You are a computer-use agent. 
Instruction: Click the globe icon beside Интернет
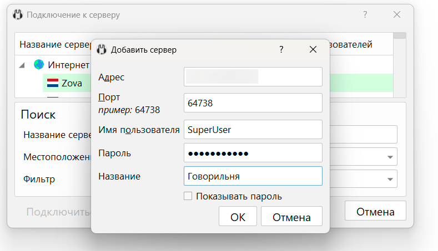(39, 65)
